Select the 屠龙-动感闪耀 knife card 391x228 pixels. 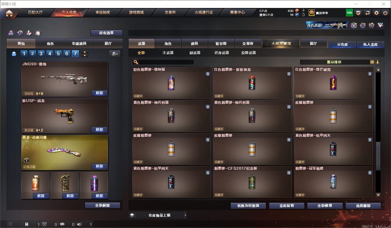[65, 152]
